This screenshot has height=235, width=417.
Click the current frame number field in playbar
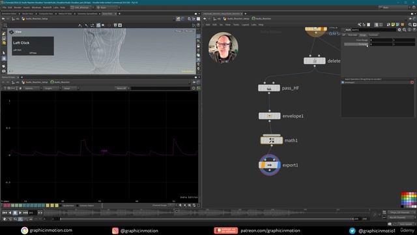tap(33, 213)
